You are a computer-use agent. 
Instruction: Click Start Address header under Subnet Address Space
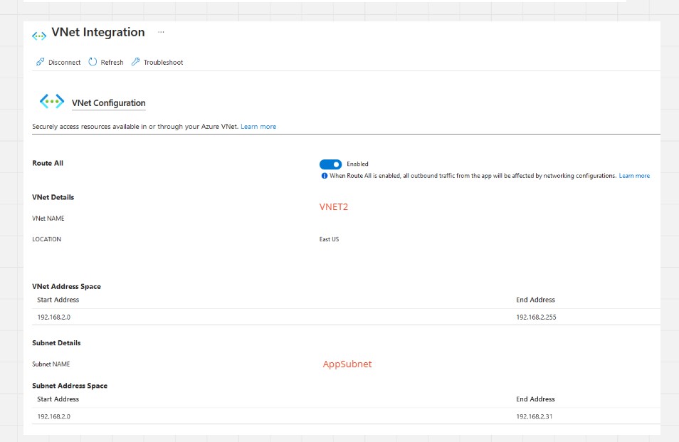coord(58,399)
